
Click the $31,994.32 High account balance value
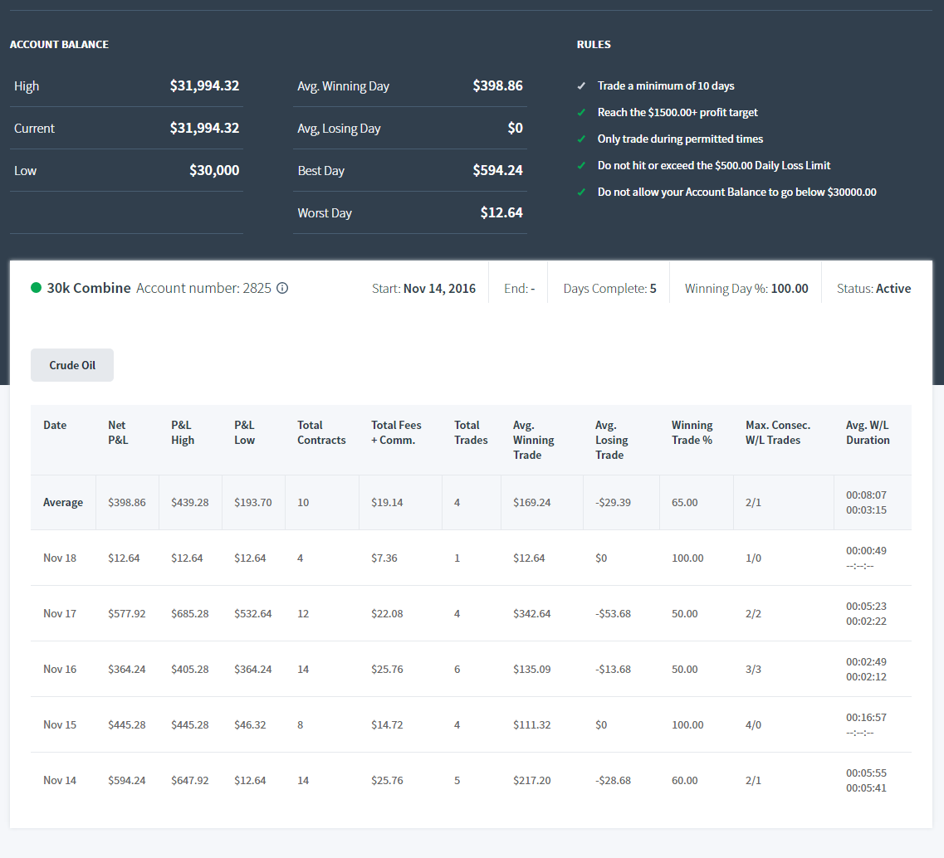click(205, 86)
